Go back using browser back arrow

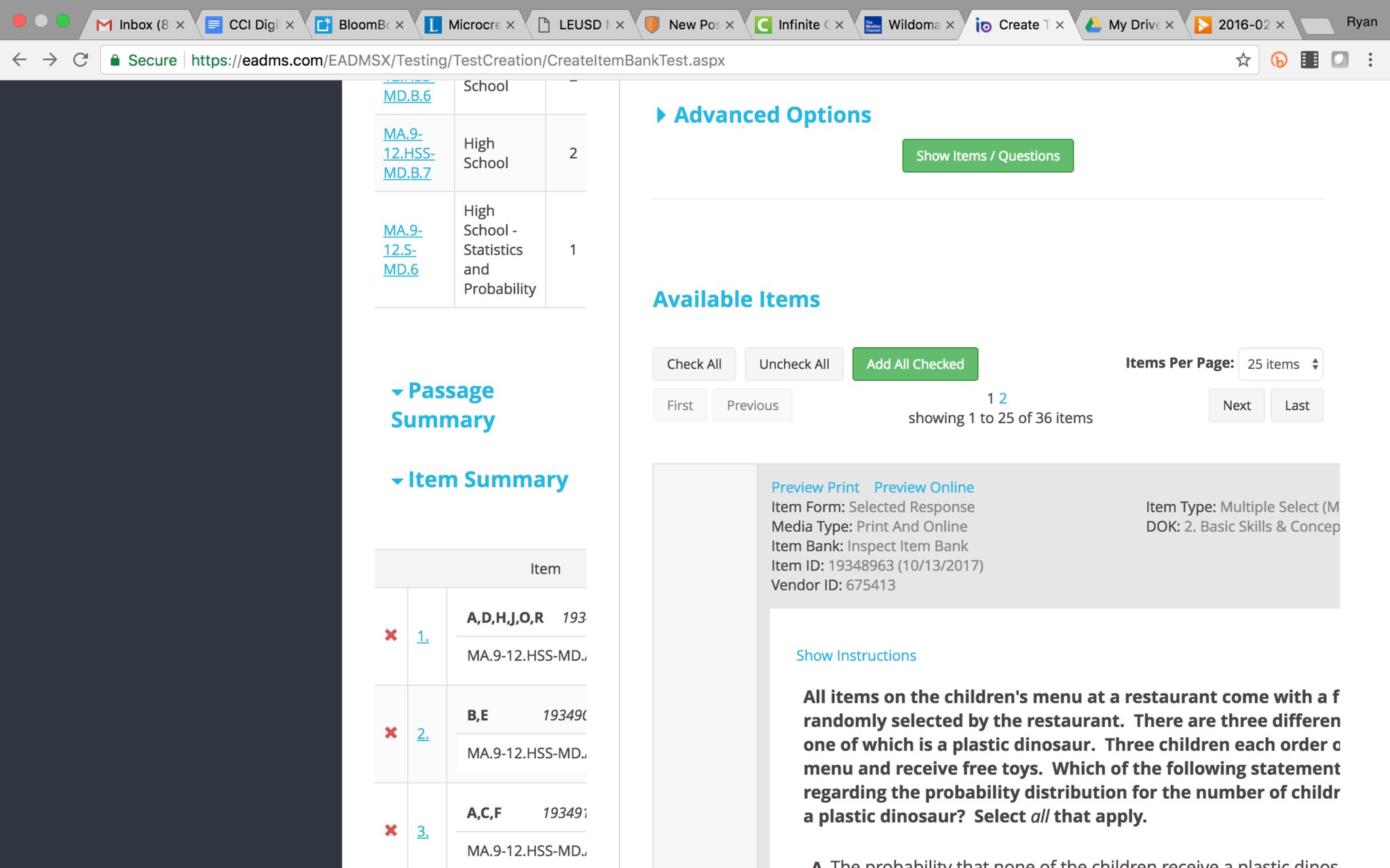tap(20, 60)
